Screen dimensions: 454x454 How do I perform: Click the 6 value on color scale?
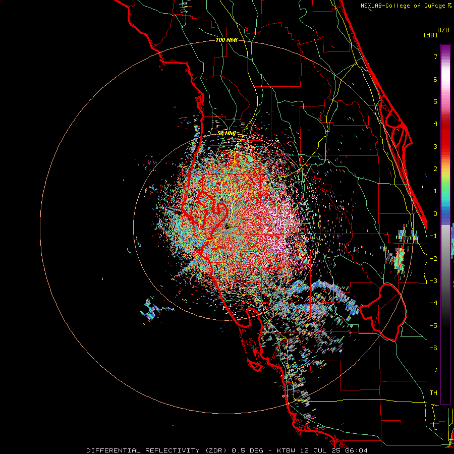[435, 79]
